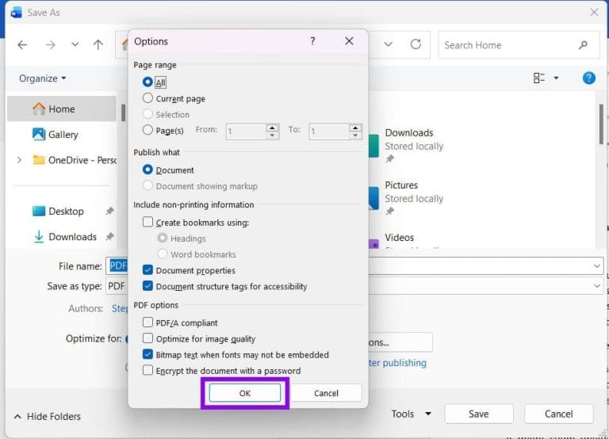The image size is (609, 439).
Task: Select Desktop in navigation pane
Action: coord(58,211)
